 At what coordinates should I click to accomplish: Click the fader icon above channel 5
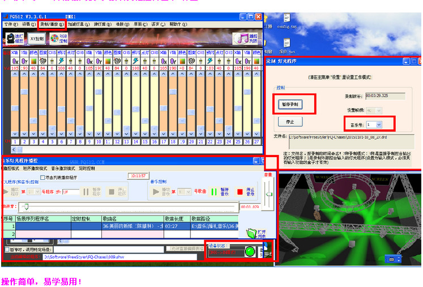coord(52,61)
